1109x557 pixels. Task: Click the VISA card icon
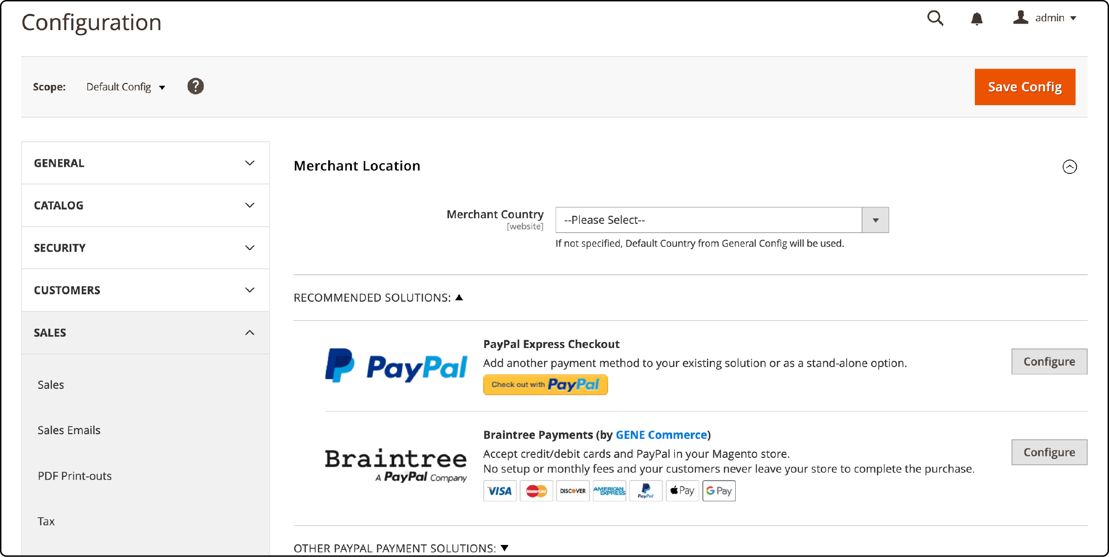tap(499, 491)
